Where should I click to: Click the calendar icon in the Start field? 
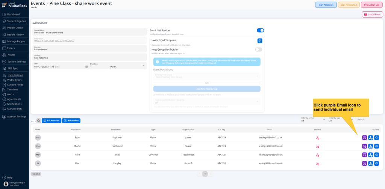point(86,66)
